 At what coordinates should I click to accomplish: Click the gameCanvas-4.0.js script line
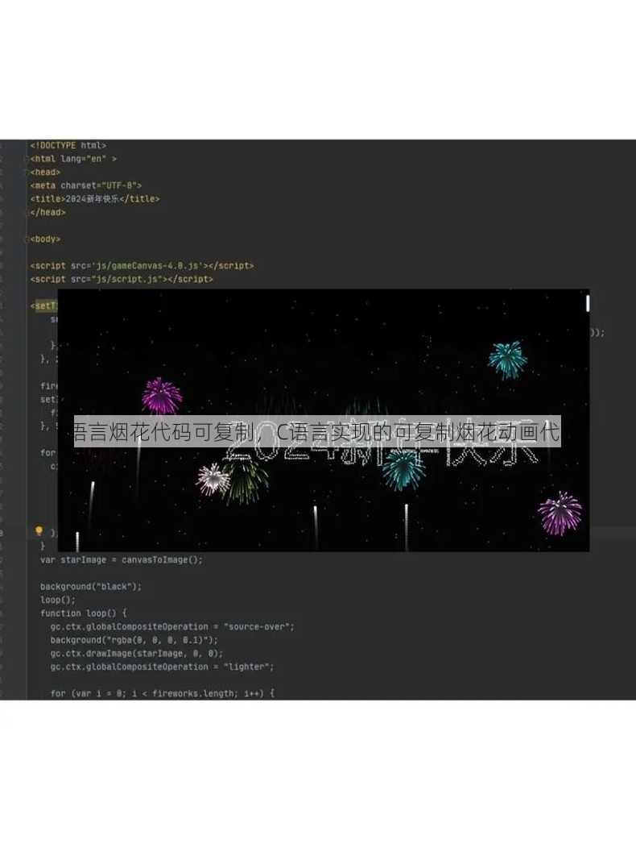click(x=142, y=266)
